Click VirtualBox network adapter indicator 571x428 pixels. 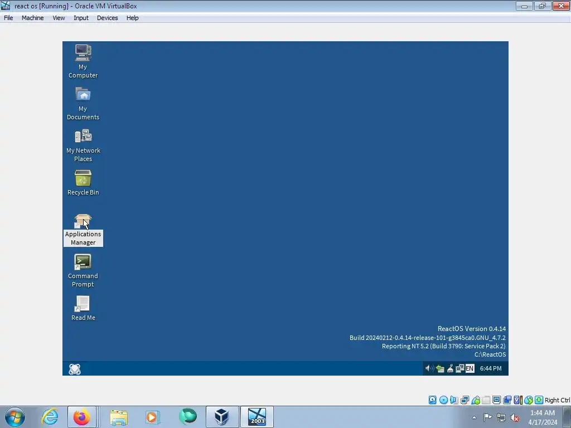(x=464, y=400)
